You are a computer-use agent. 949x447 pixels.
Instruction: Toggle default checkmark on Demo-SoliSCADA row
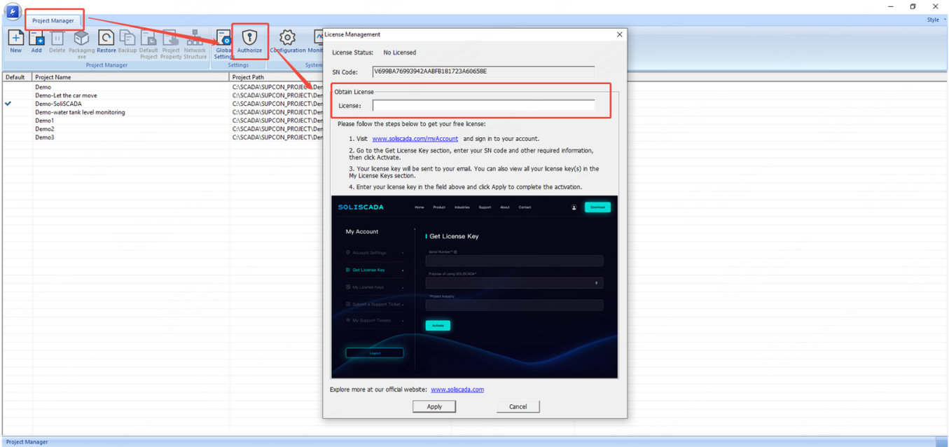point(8,104)
